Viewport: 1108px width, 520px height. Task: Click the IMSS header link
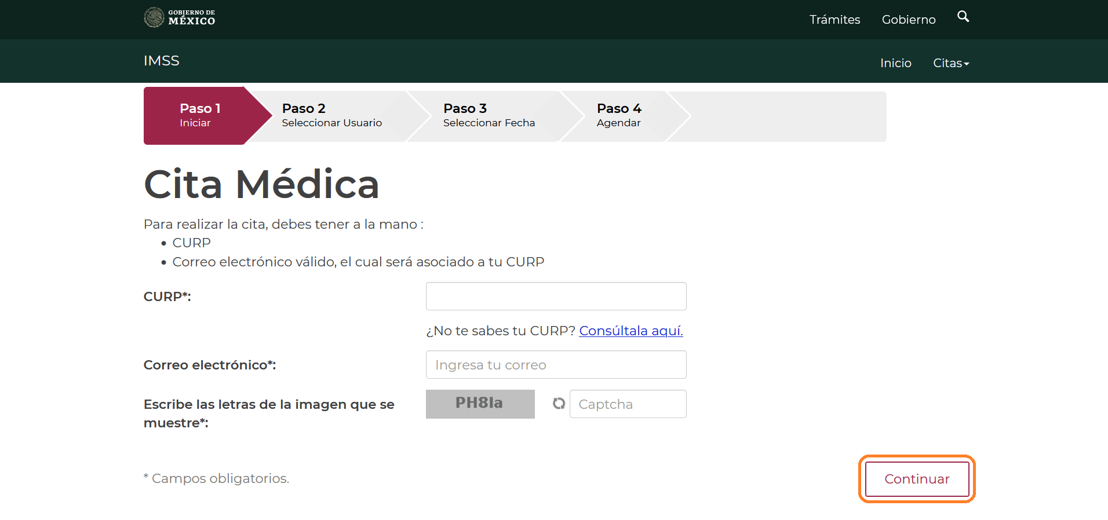pos(162,61)
